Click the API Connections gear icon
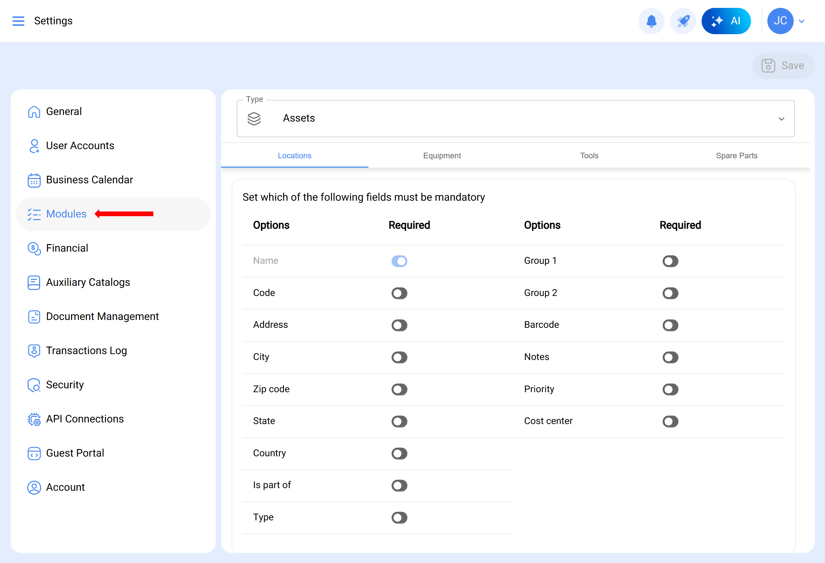Viewport: 825px width, 563px height. (x=34, y=419)
